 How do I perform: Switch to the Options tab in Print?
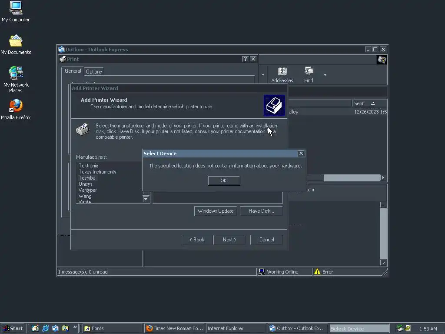point(94,72)
